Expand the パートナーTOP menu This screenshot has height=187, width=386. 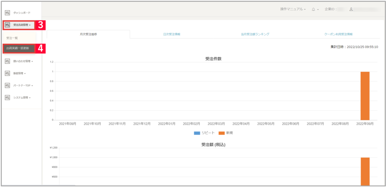pos(23,85)
